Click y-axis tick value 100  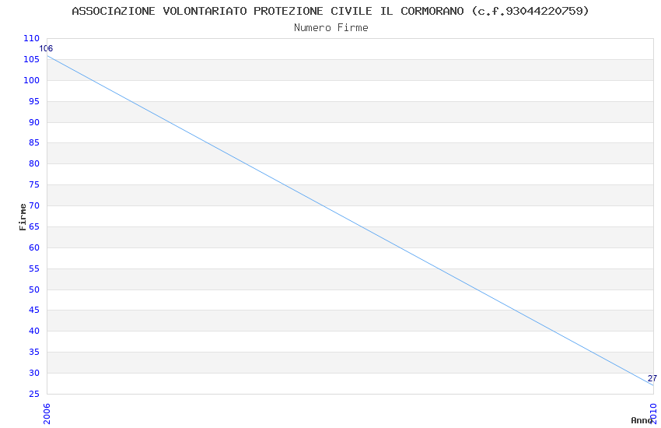pyautogui.click(x=32, y=80)
